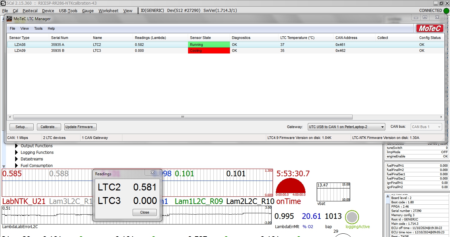Open the USB-Tools menu

[68, 11]
